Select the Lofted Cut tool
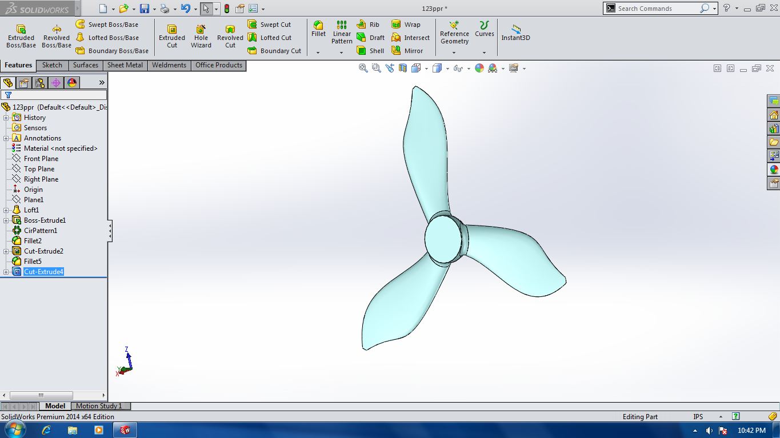The width and height of the screenshot is (780, 438). (x=269, y=38)
